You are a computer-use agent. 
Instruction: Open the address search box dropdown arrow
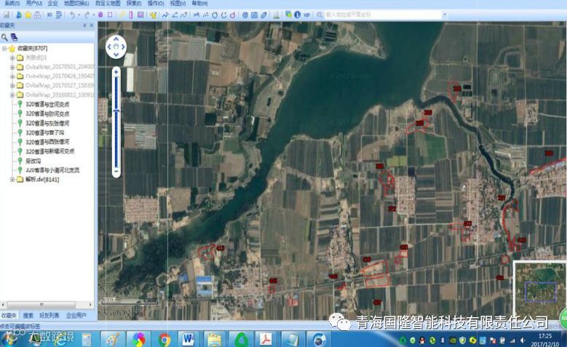point(445,15)
